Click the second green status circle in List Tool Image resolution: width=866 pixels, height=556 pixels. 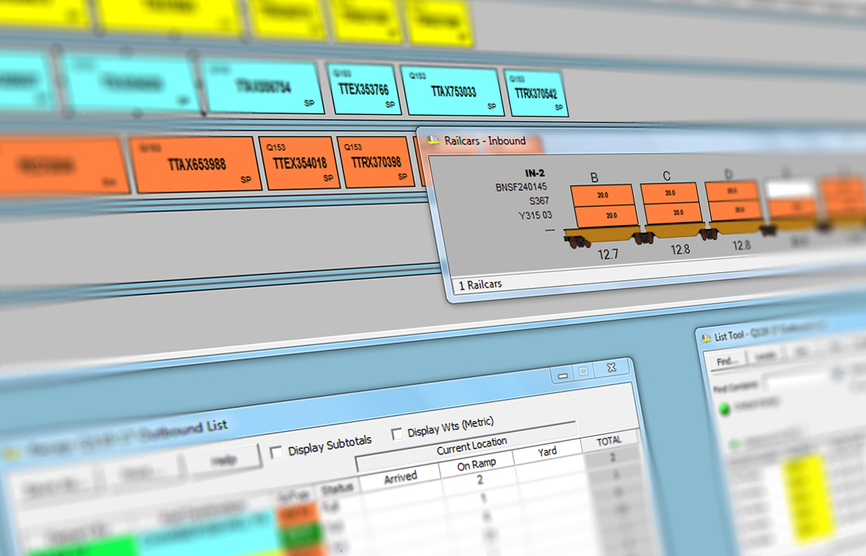733,444
